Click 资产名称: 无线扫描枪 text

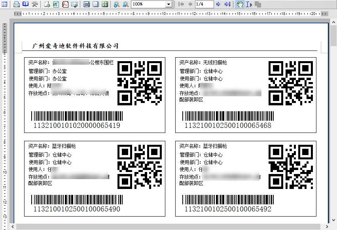coord(203,62)
